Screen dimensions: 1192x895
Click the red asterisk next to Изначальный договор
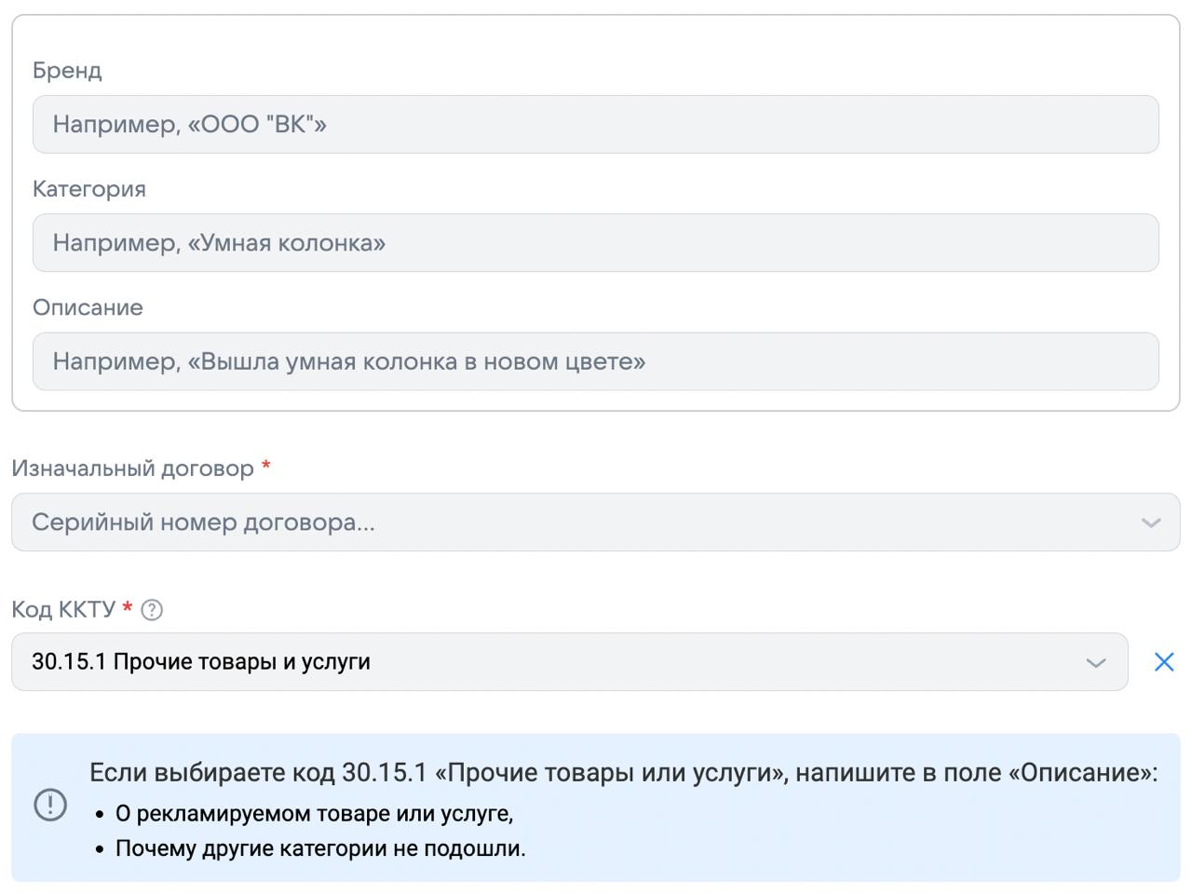tap(265, 466)
